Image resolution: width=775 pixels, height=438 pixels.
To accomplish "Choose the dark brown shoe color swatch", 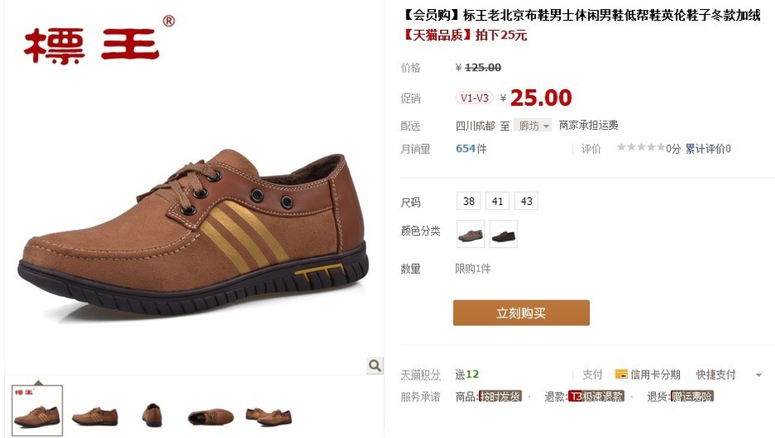I will coord(503,234).
